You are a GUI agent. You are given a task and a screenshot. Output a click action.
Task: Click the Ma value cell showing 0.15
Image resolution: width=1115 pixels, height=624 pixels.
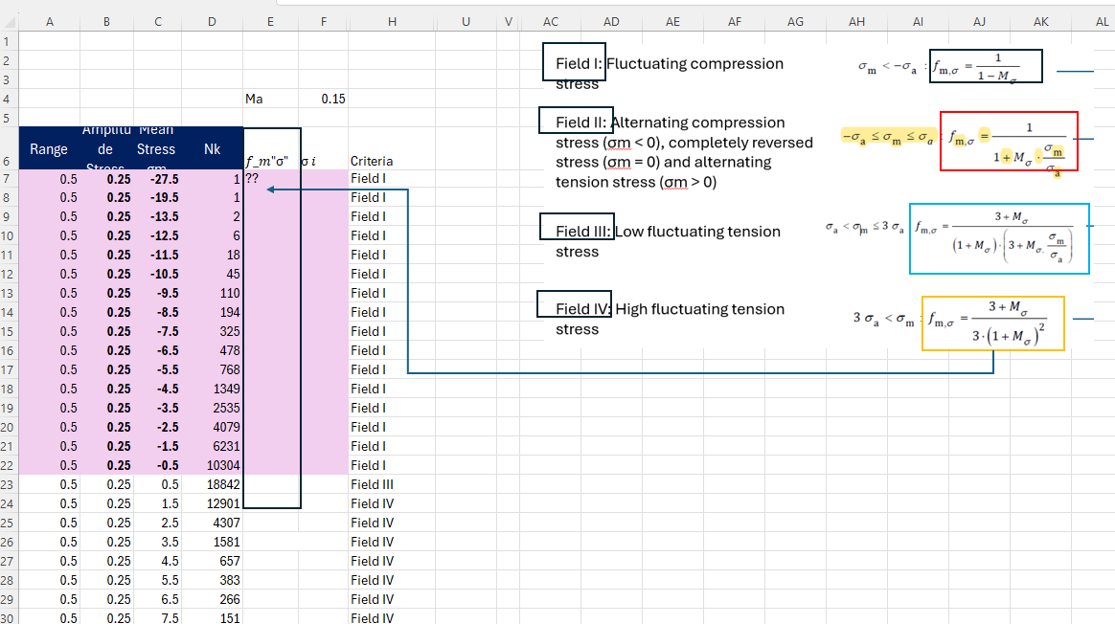pos(323,99)
